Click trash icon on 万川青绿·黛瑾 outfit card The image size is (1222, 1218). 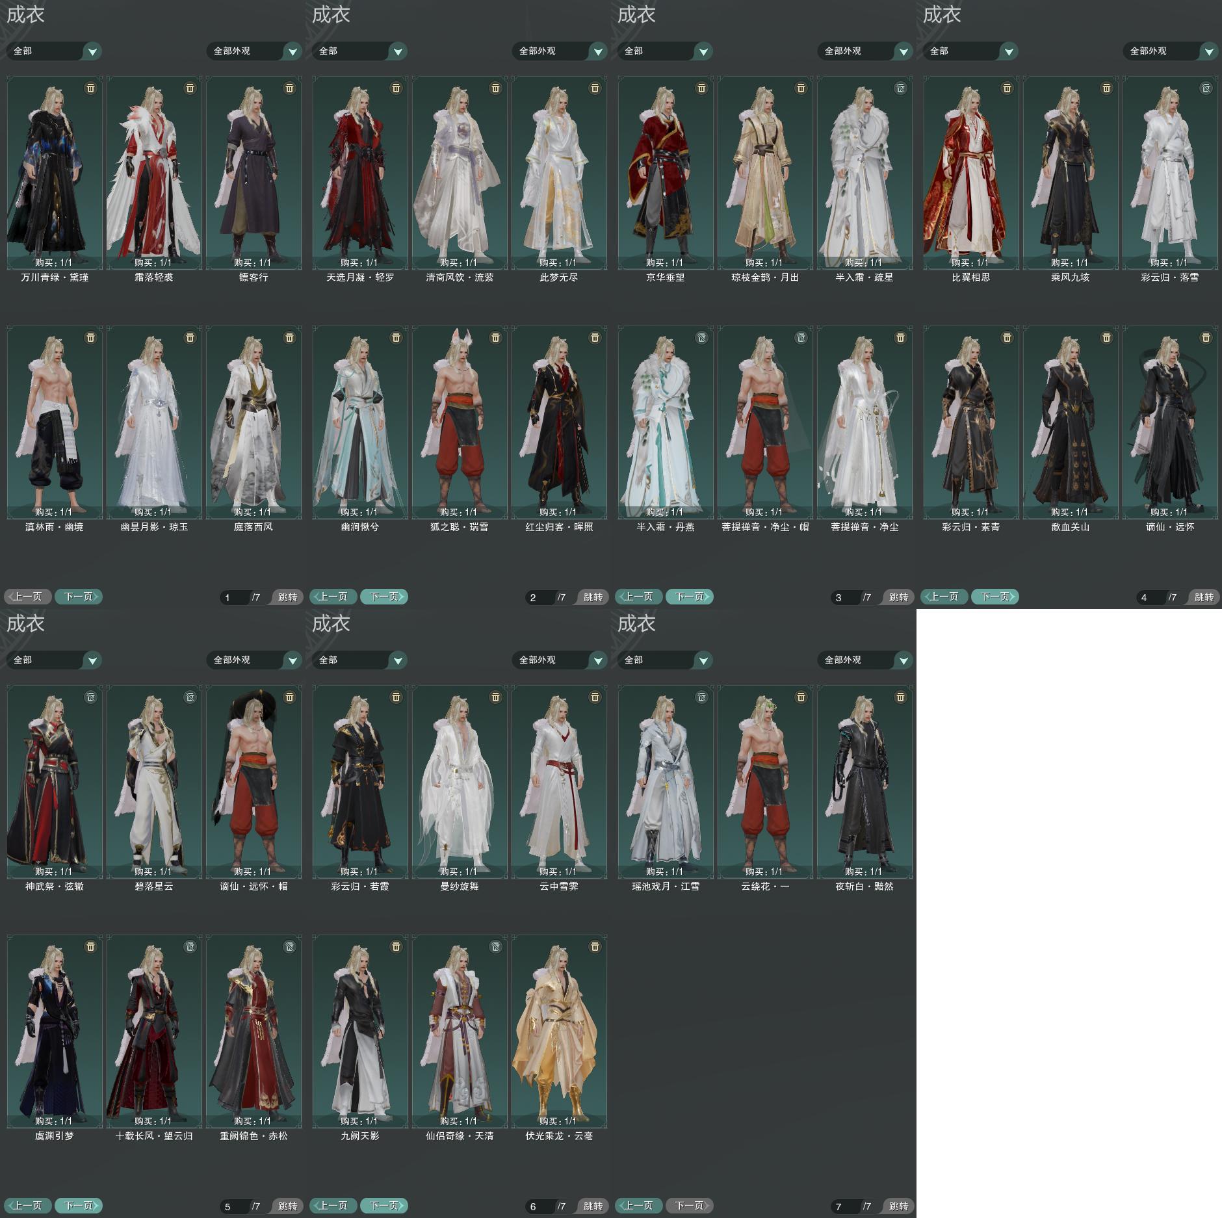[x=91, y=88]
